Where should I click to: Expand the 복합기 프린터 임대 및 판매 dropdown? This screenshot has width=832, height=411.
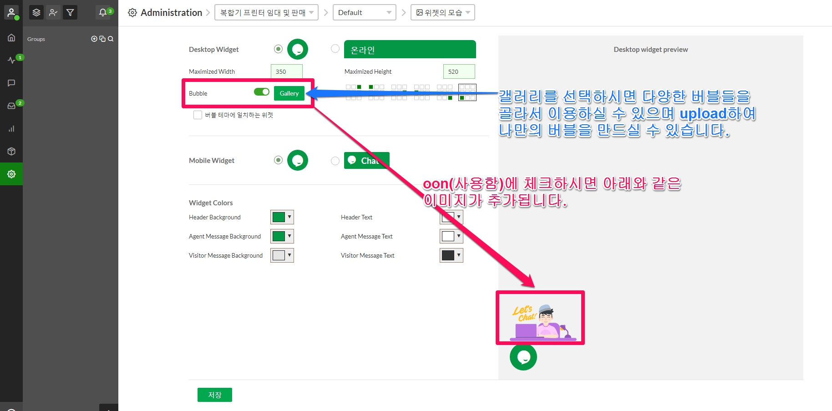266,13
